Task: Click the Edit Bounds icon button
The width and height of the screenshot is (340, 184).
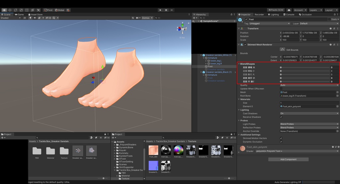Action: 283,49
